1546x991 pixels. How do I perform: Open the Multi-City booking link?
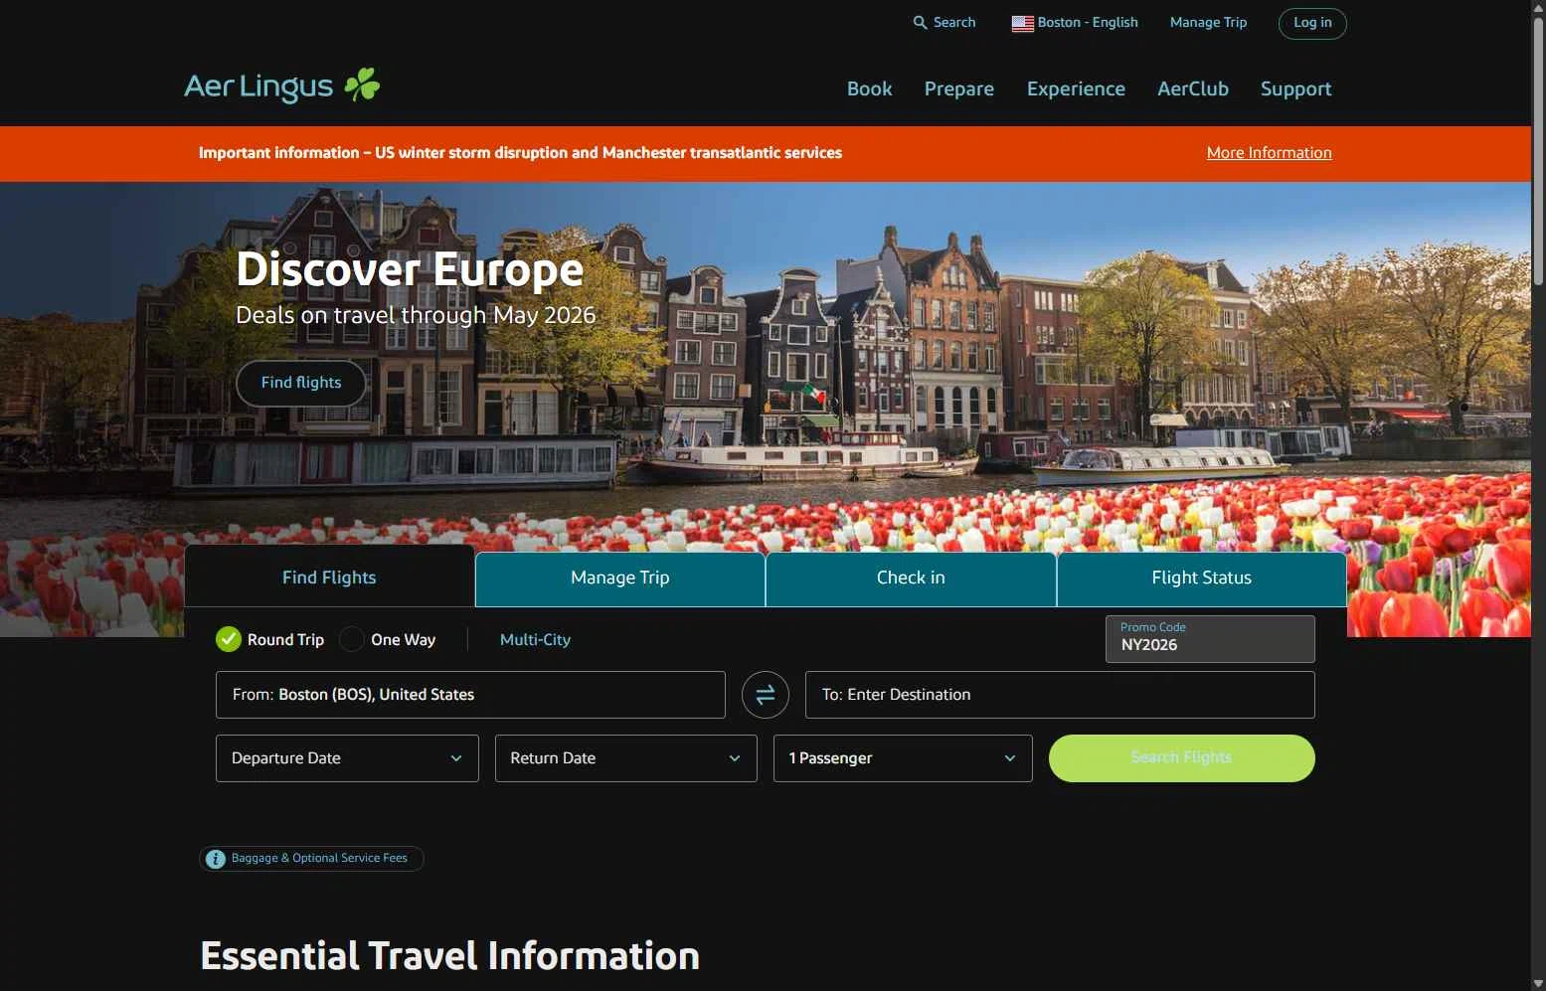click(535, 640)
